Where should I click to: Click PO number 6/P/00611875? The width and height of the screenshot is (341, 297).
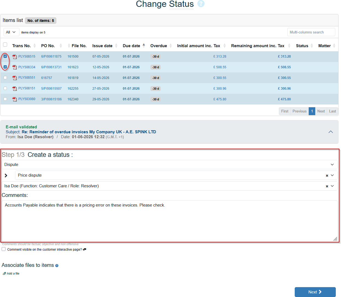click(x=51, y=56)
